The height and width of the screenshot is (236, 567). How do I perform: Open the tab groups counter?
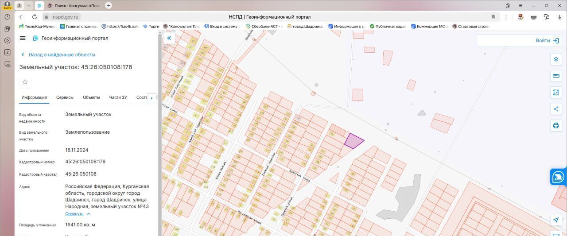click(x=19, y=6)
